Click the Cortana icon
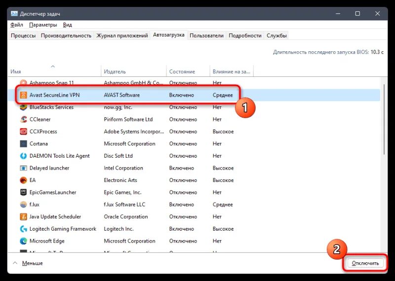The image size is (395, 281). click(23, 143)
